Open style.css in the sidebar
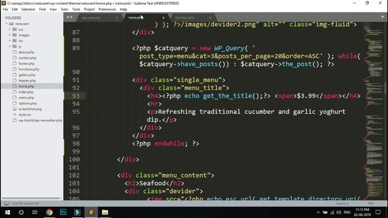 [25, 114]
